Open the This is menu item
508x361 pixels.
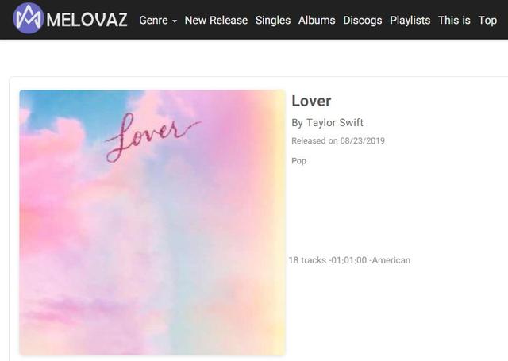454,21
